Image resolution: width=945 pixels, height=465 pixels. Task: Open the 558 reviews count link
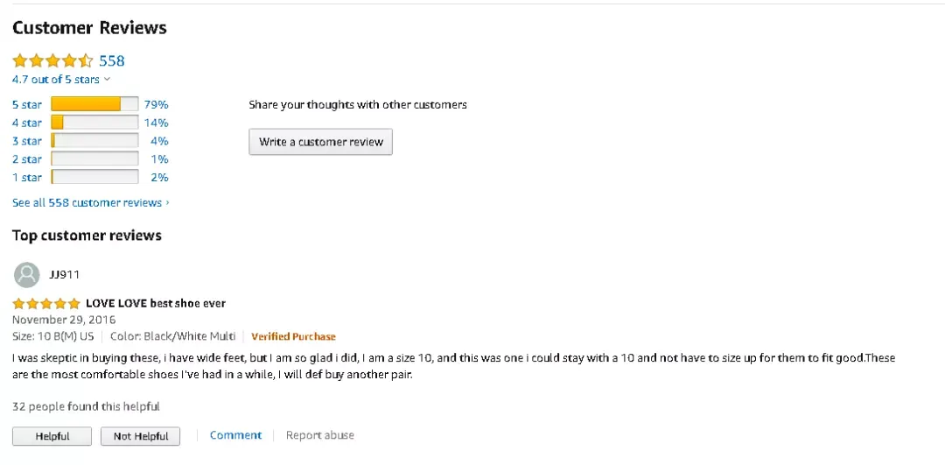coord(111,60)
